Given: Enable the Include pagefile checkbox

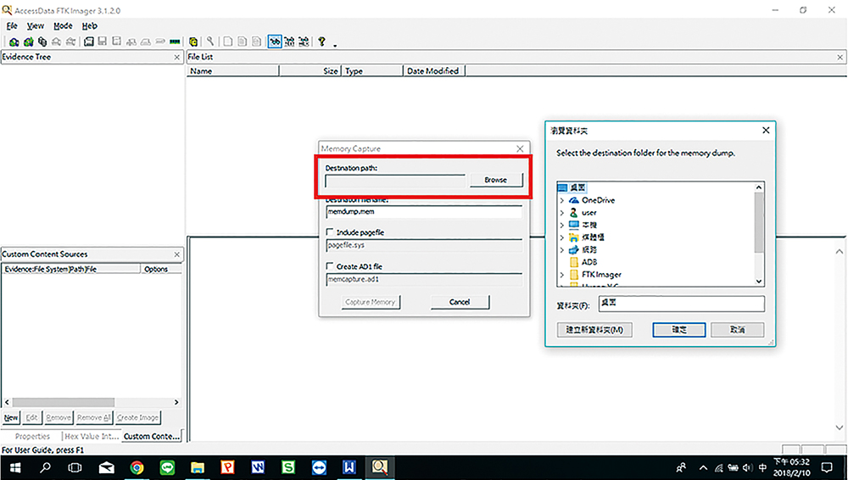Looking at the screenshot, I should pos(330,232).
